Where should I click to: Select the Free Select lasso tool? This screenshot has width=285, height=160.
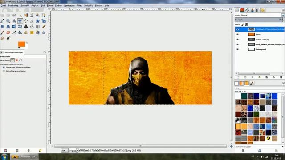point(14,15)
